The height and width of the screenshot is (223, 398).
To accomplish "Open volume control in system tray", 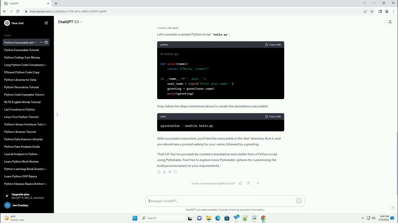I will click(x=373, y=218).
